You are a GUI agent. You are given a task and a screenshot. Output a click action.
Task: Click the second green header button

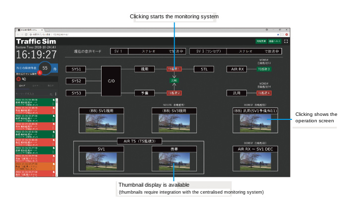[x=275, y=41]
